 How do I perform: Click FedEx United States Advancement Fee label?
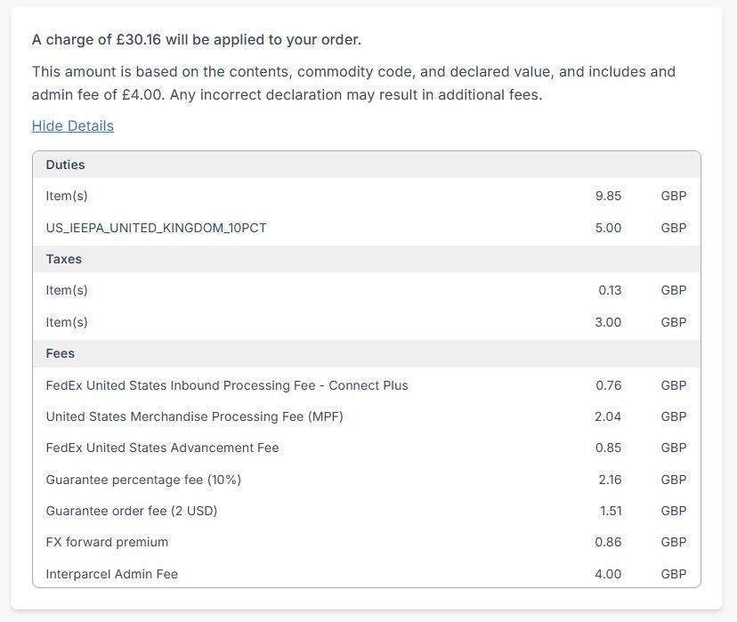(x=162, y=448)
